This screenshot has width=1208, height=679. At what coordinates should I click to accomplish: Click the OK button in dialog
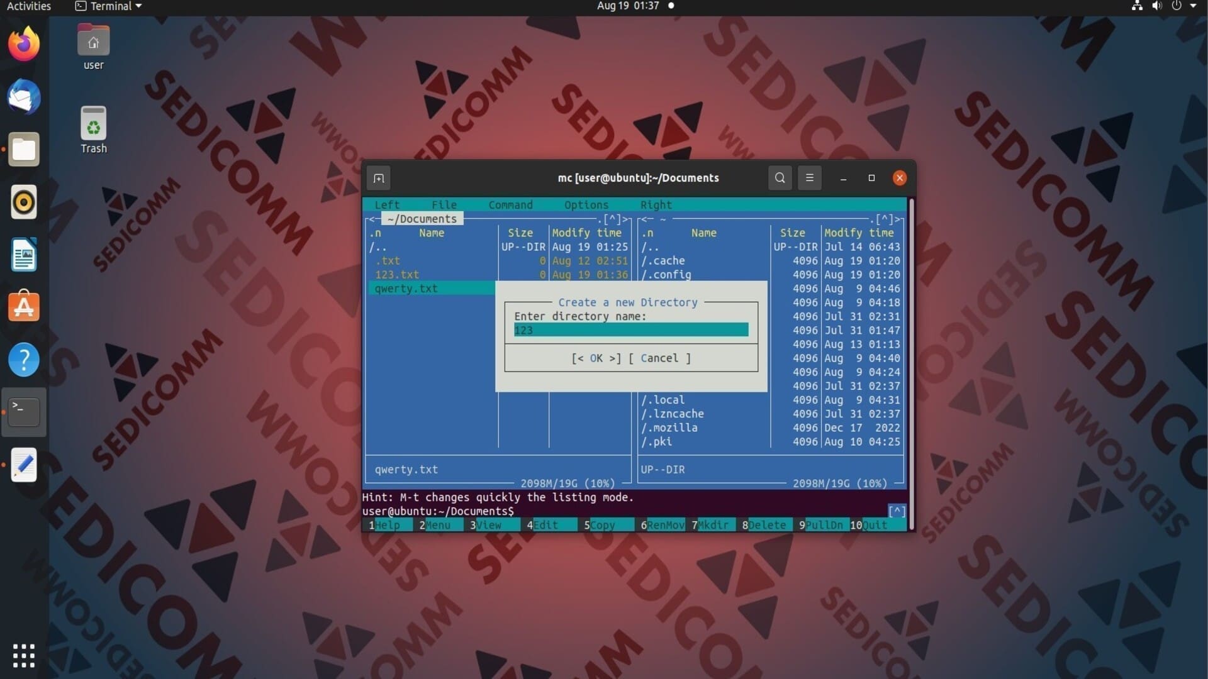596,358
